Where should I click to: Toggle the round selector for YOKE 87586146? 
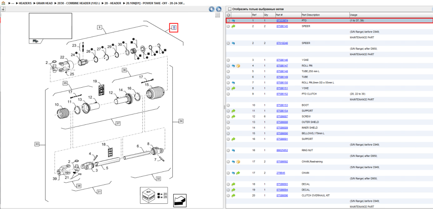point(228,60)
